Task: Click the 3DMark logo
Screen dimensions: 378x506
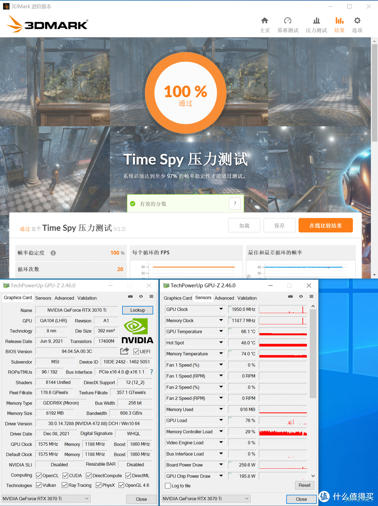Action: pyautogui.click(x=47, y=24)
